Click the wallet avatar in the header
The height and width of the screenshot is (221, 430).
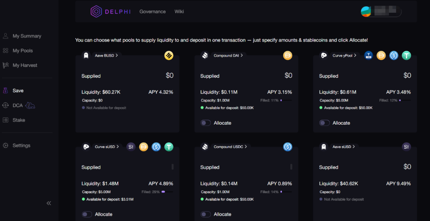pos(366,12)
